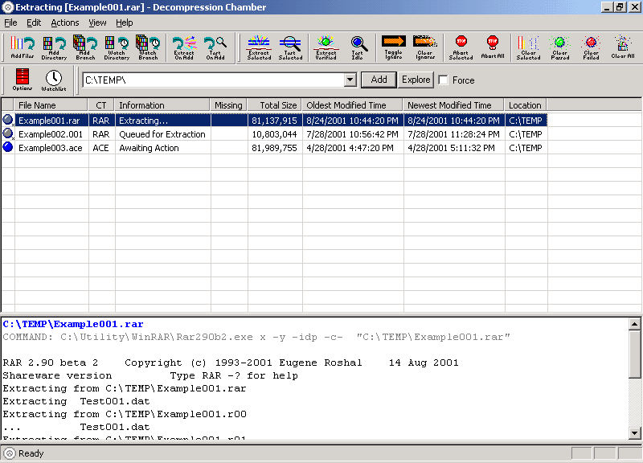Click the blue status icon beside Example003.ace
Viewport: 643px width, 463px height.
8,147
